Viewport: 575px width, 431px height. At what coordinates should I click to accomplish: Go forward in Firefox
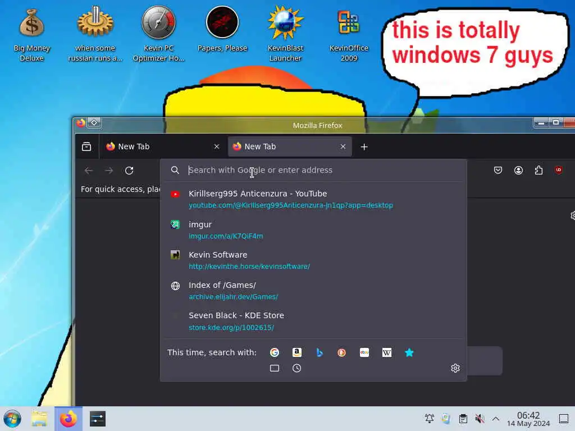(x=109, y=171)
